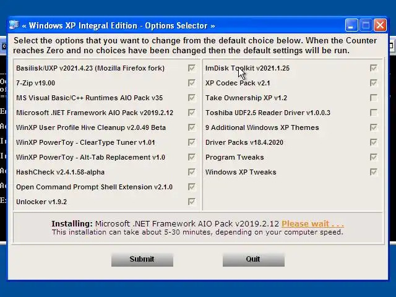Click the Quit button

pos(254,259)
